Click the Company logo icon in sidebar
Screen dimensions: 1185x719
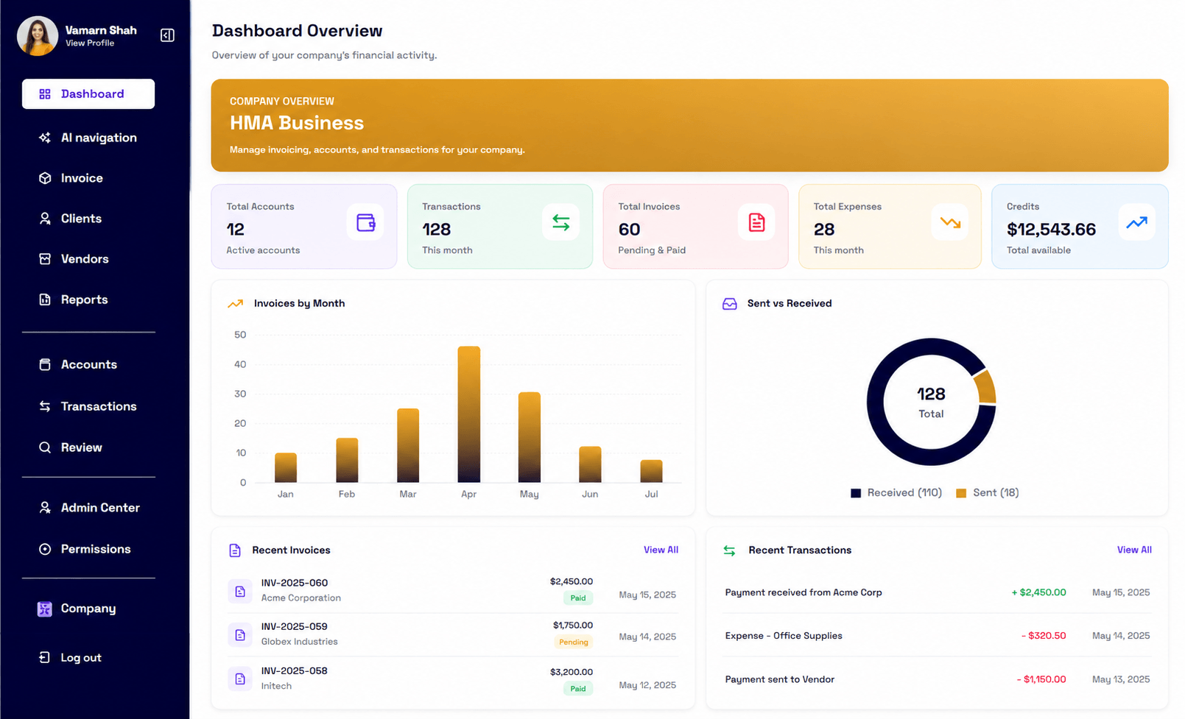(45, 609)
